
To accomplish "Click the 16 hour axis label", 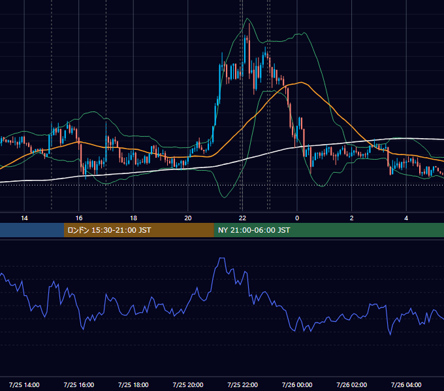I will point(79,218).
